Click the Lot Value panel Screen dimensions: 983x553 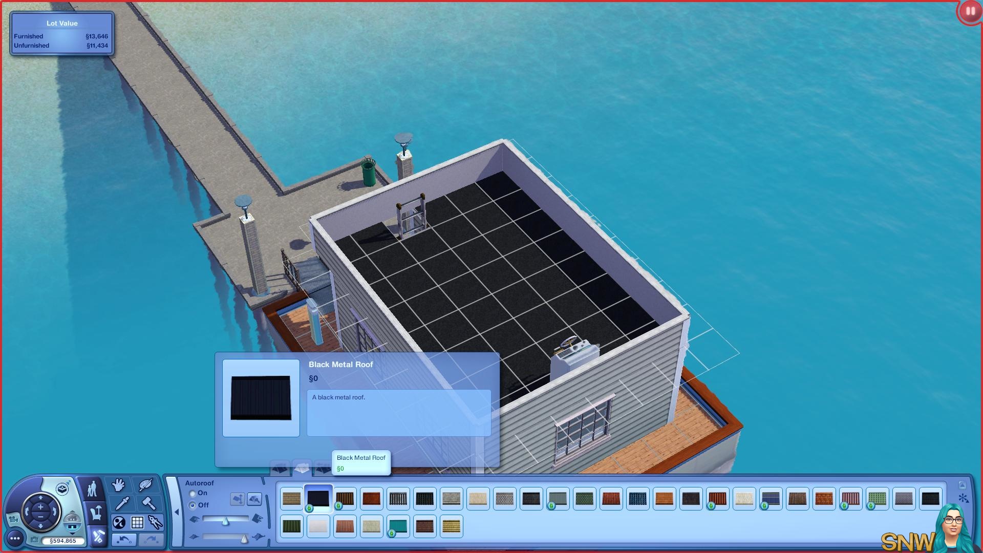coord(62,34)
